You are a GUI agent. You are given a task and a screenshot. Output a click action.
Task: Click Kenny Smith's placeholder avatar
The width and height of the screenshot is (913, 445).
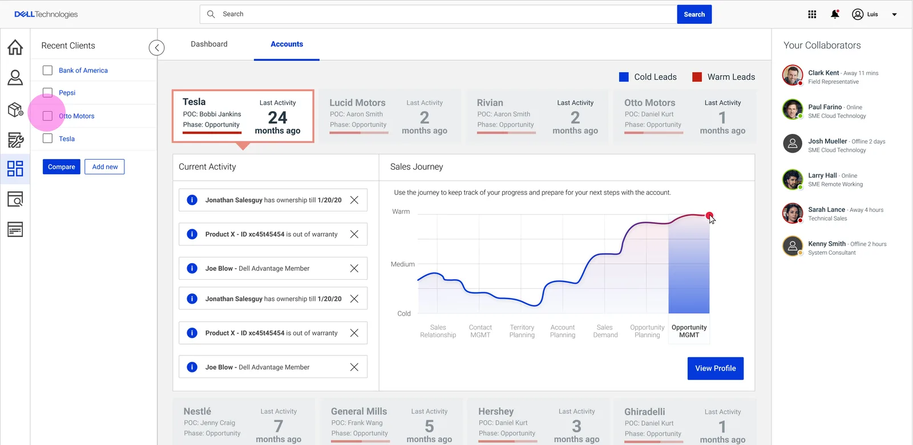(x=793, y=246)
